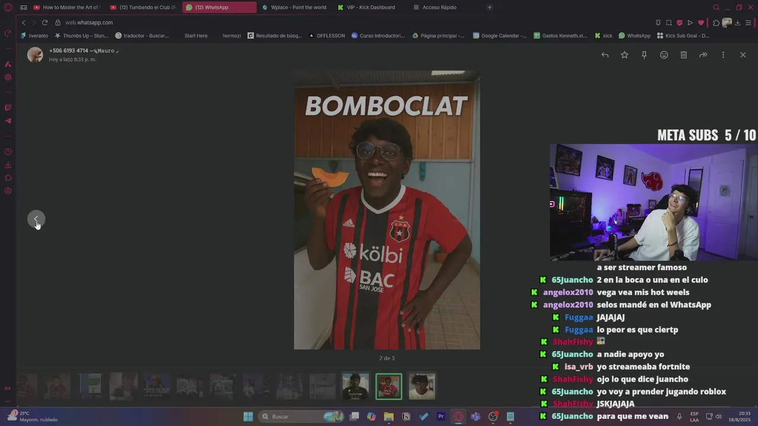Open the three-dot more options menu
This screenshot has width=758, height=426.
722,55
